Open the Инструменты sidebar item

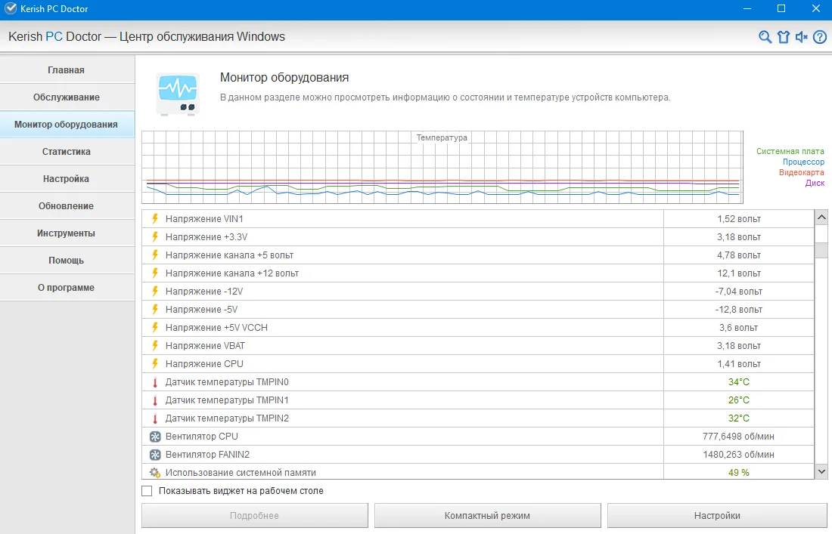[67, 233]
